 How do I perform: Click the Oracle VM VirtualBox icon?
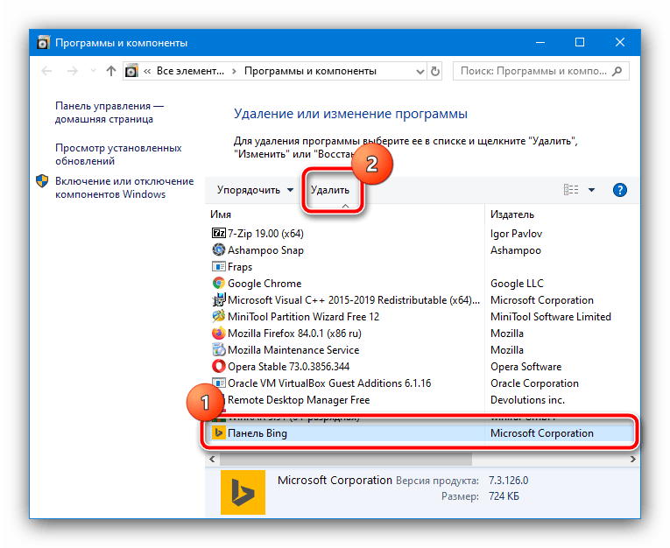click(x=218, y=383)
